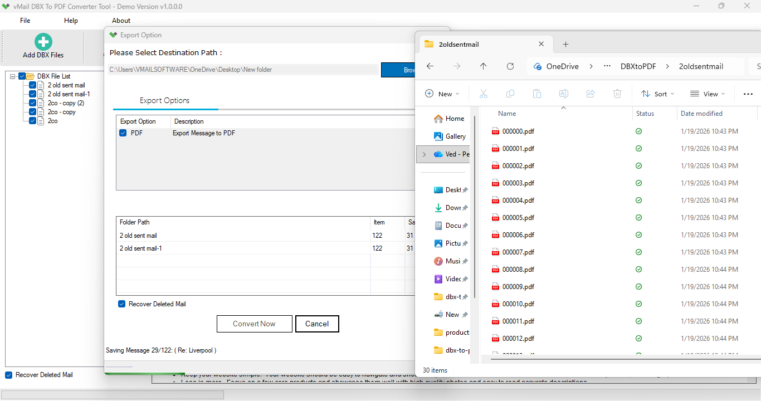Click the Paste icon in File Explorer
Screen dimensions: 761x401
tap(537, 94)
